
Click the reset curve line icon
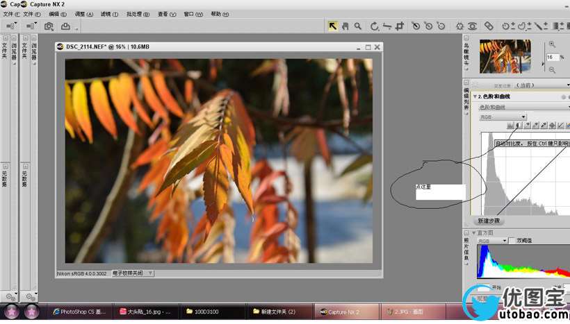click(560, 126)
